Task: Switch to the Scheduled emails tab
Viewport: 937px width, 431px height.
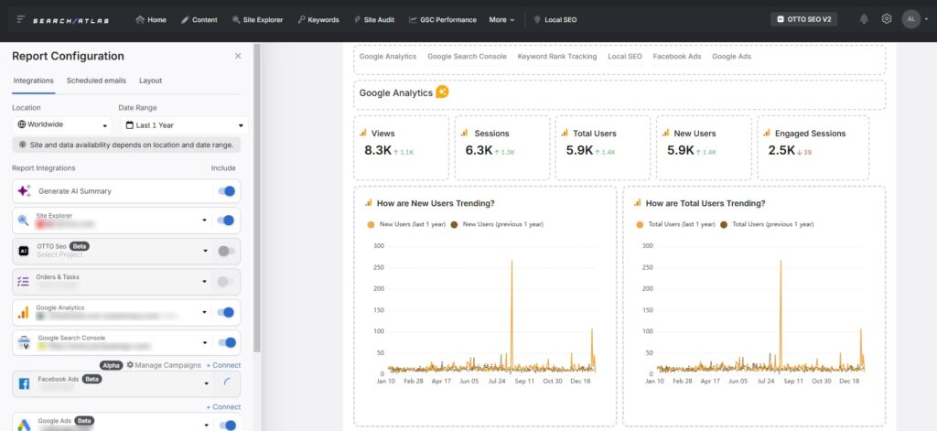Action: [x=96, y=81]
